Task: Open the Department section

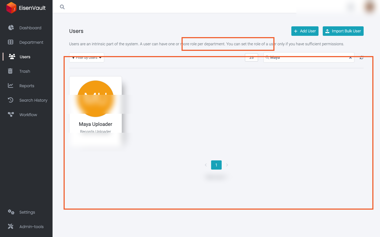Action: [31, 42]
